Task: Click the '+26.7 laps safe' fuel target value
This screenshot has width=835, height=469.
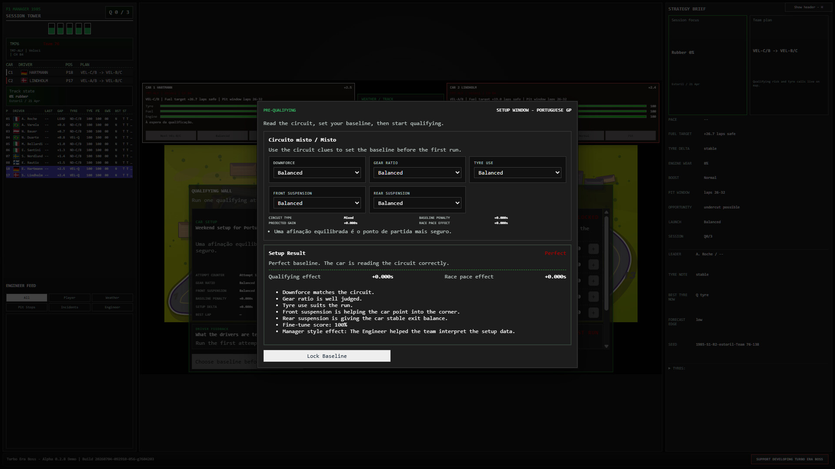Action: 719,134
